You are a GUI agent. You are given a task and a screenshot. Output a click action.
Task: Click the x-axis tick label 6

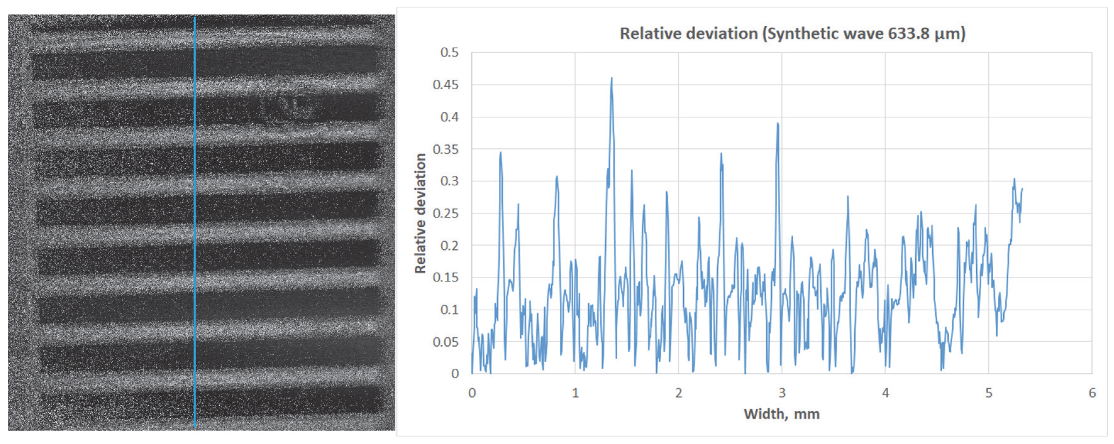[1092, 393]
